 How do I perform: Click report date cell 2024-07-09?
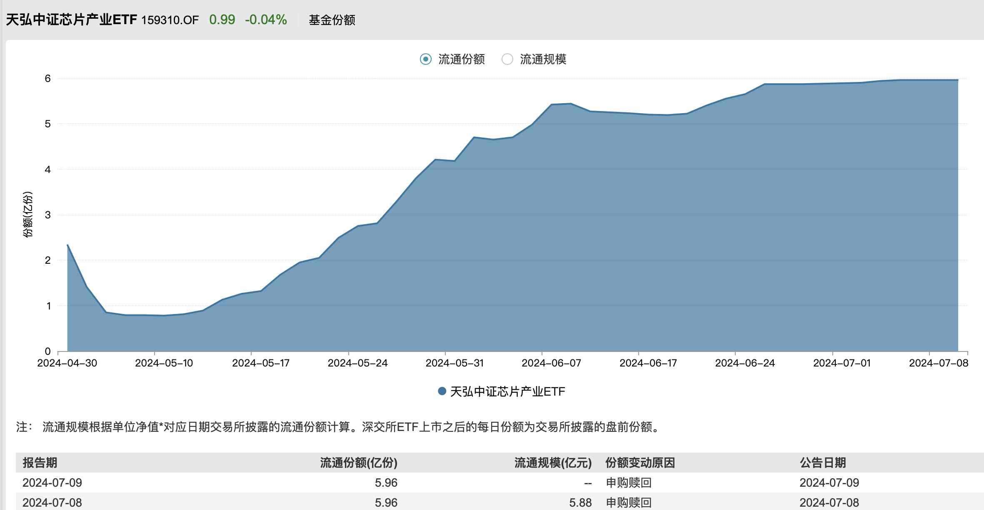coord(52,483)
